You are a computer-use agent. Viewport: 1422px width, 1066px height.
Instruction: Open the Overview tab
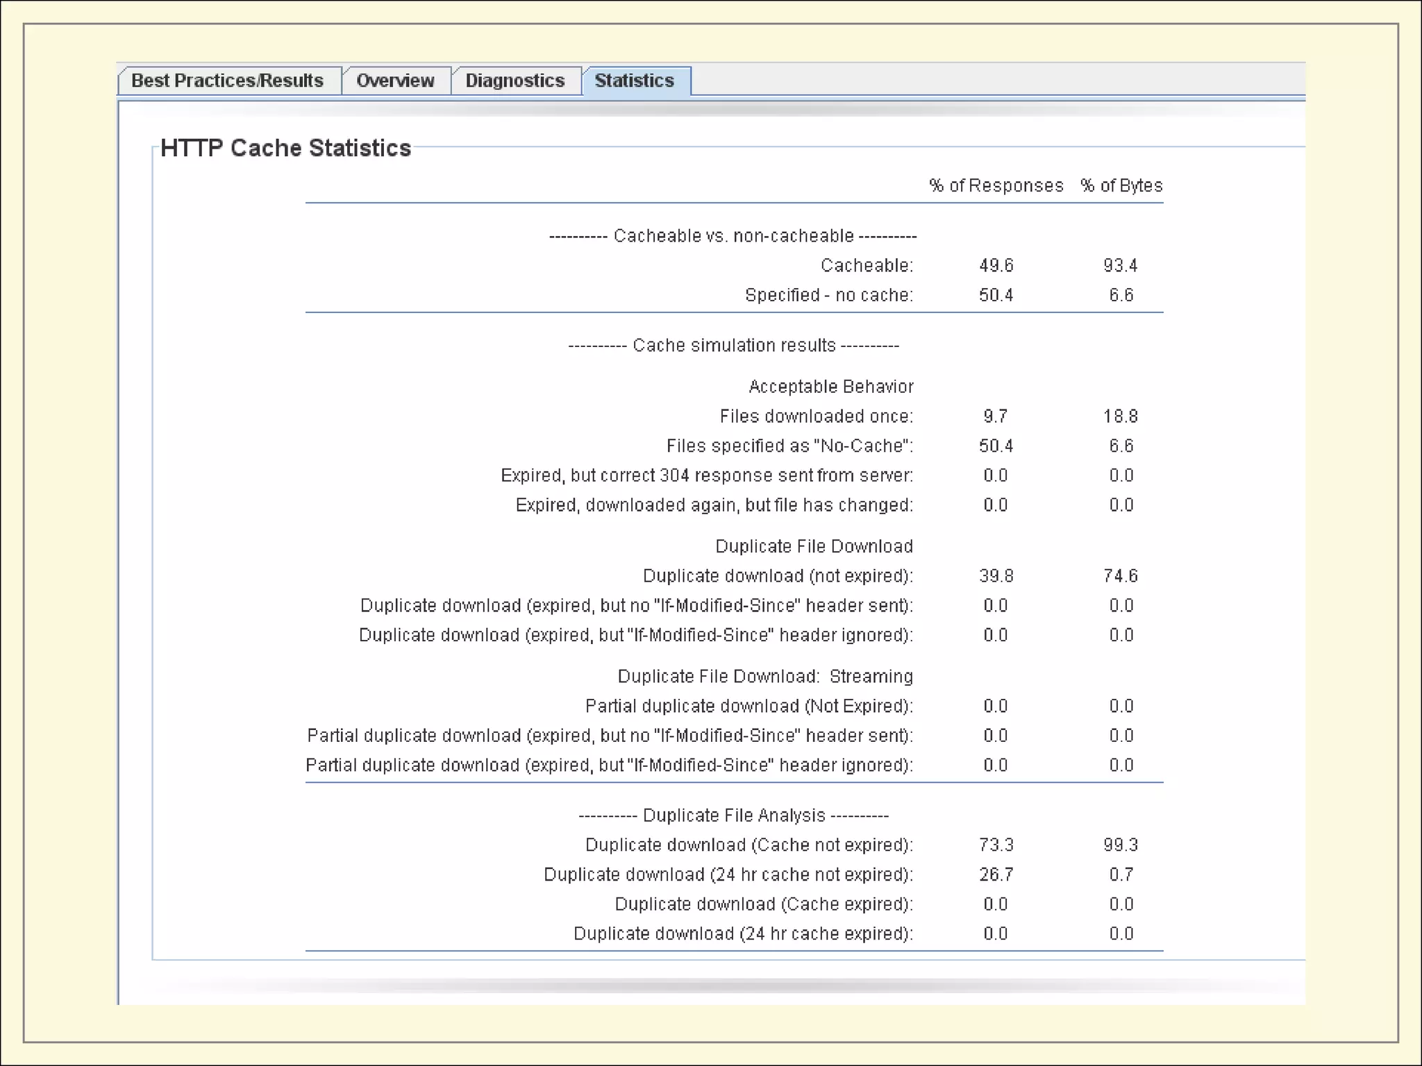(x=395, y=81)
